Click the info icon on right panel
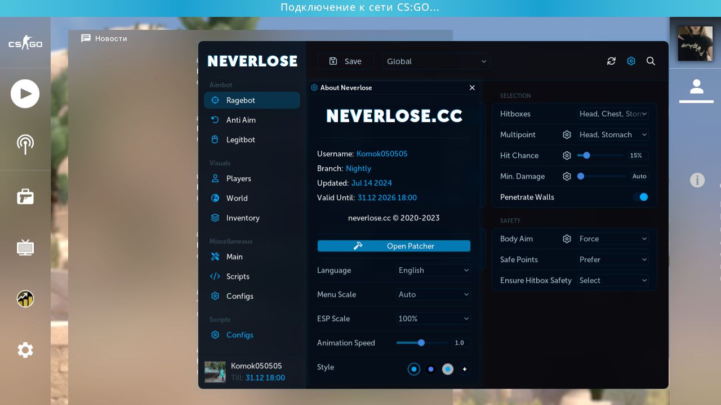The image size is (721, 405). (697, 180)
